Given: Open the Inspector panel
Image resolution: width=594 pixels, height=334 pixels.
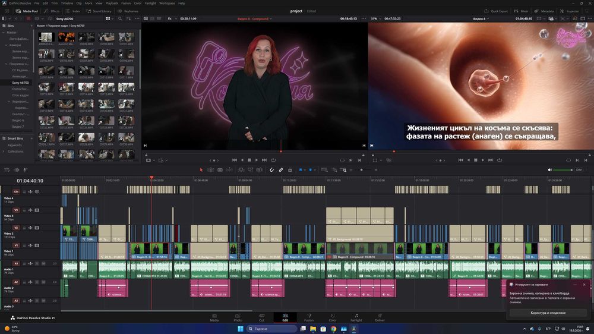Looking at the screenshot, I should click(570, 11).
